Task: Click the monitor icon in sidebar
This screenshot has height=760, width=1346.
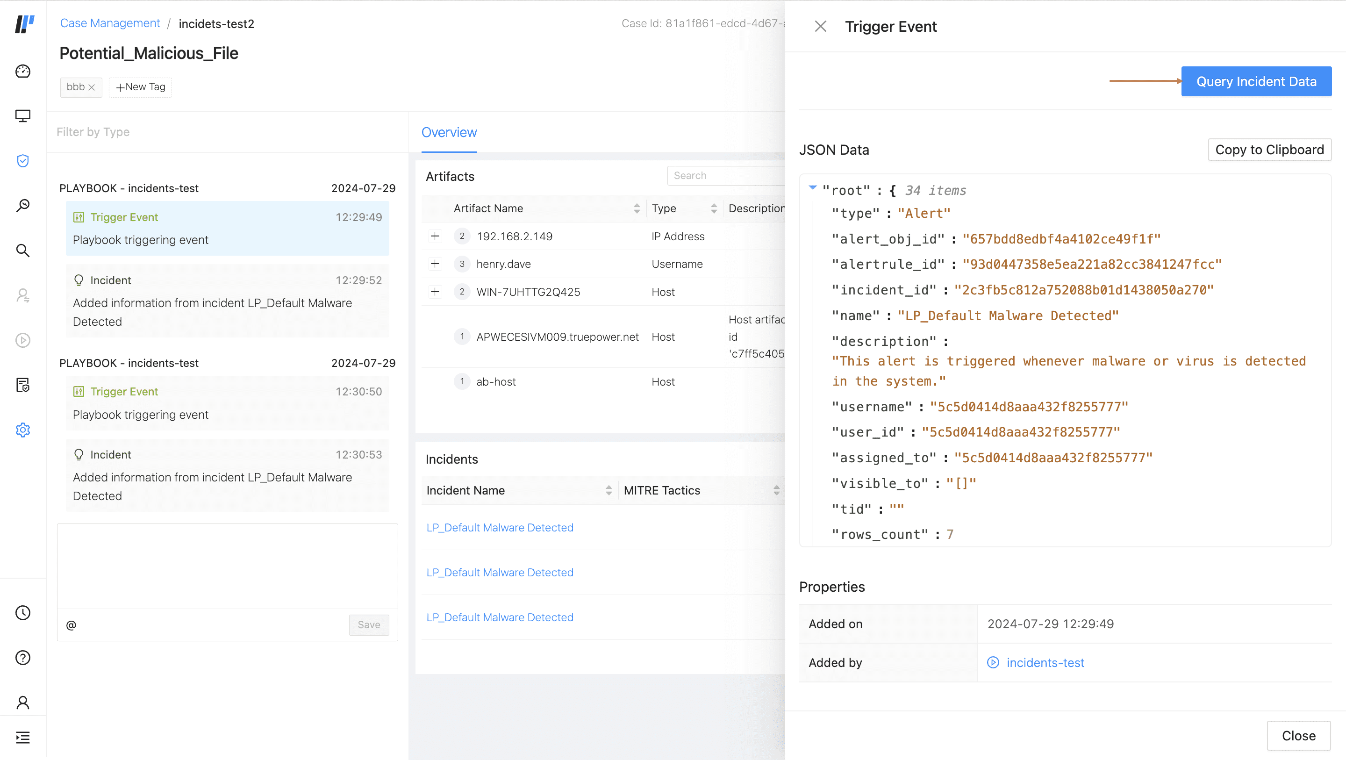Action: click(22, 115)
